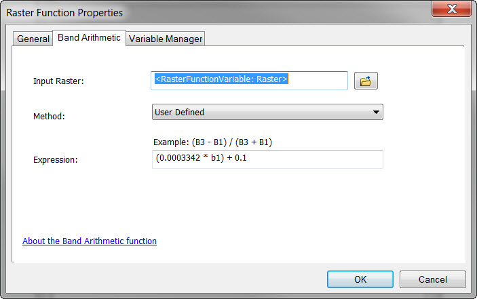The width and height of the screenshot is (477, 299).
Task: Open the About the Band Arithmetic function link
Action: pyautogui.click(x=90, y=241)
